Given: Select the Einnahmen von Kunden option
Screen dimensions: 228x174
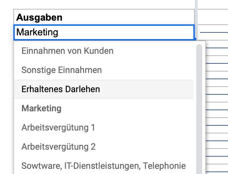Looking at the screenshot, I should (67, 51).
